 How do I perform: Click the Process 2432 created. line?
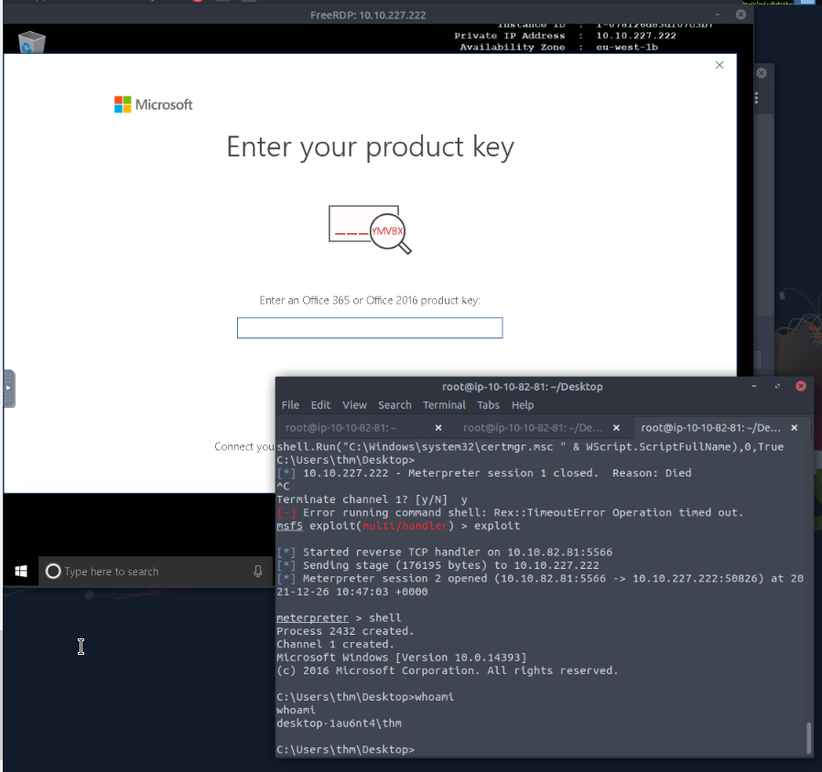[345, 631]
